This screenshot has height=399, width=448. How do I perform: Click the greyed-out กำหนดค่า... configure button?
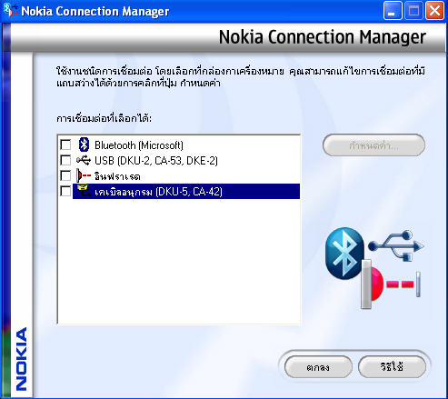[x=373, y=145]
